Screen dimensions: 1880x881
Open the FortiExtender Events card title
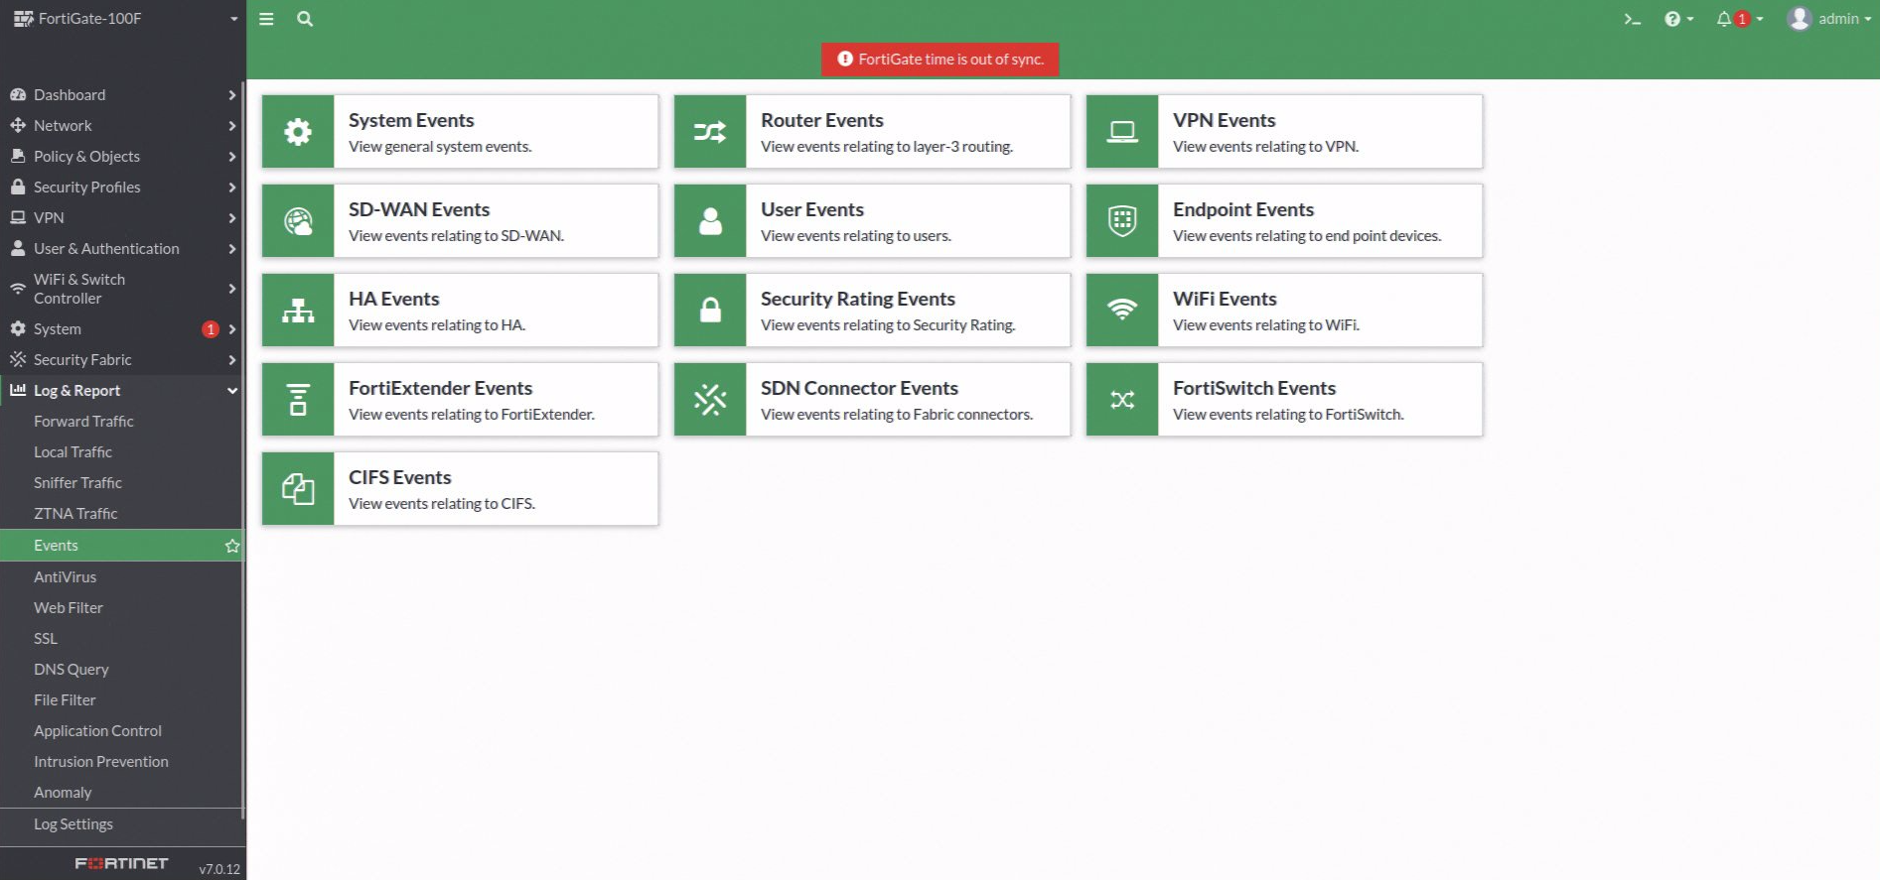coord(440,388)
